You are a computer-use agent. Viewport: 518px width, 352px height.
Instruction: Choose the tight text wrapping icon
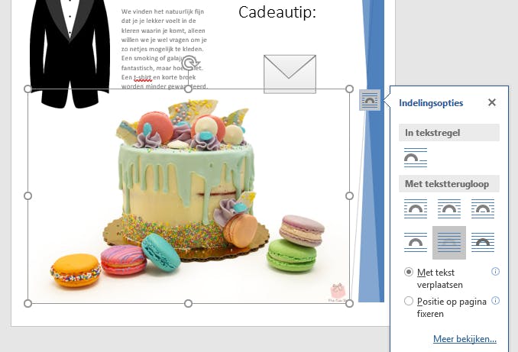449,208
